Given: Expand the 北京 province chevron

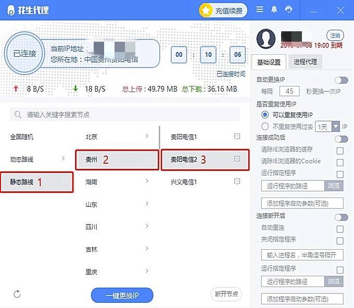Looking at the screenshot, I should pos(147,136).
